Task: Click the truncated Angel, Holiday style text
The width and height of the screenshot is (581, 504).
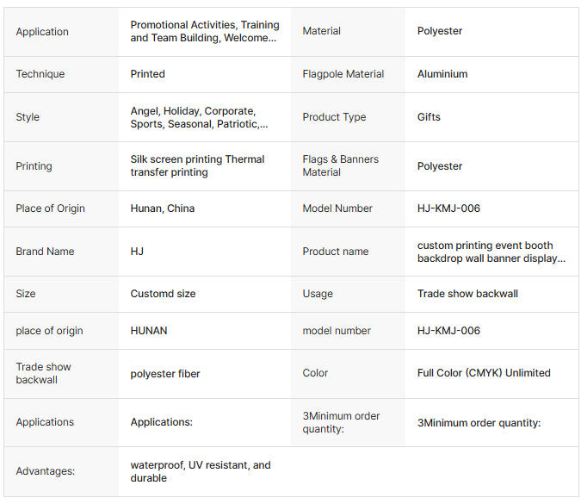Action: tap(199, 117)
